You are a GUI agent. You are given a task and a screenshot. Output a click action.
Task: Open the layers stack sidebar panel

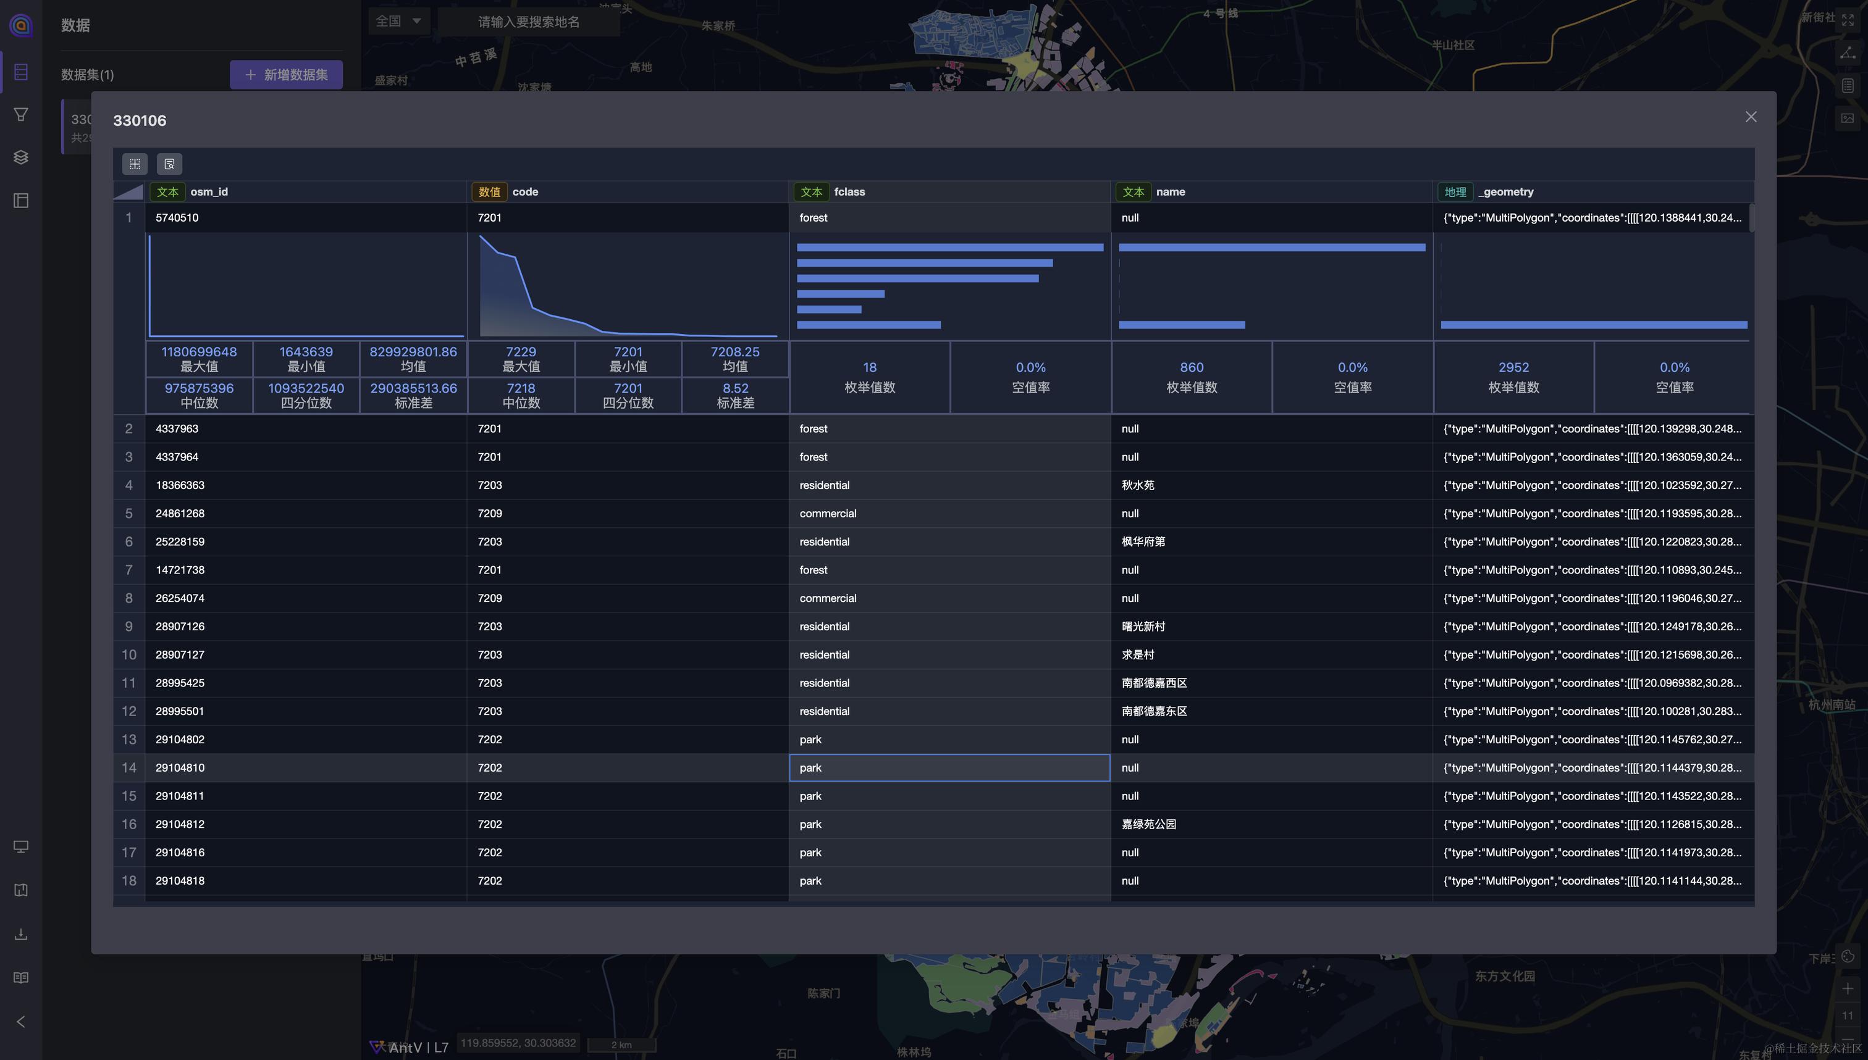click(21, 157)
